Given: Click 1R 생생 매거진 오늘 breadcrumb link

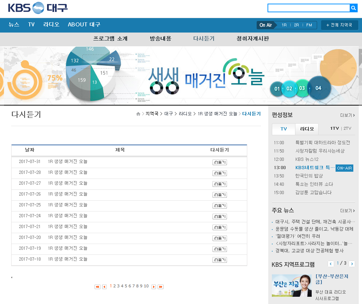Looking at the screenshot, I should pyautogui.click(x=218, y=114).
